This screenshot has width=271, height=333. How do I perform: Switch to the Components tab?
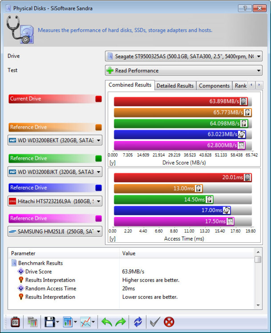point(214,86)
